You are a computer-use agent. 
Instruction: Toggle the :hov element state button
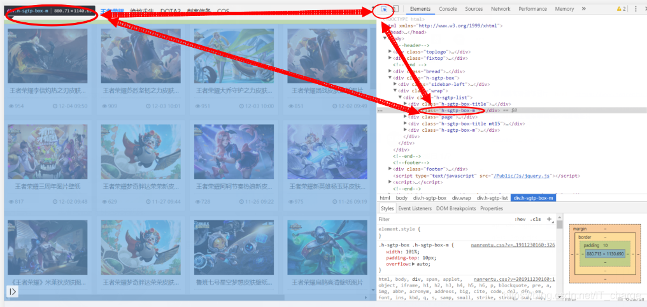[520, 219]
